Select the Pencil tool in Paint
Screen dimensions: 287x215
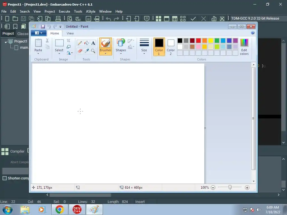point(80,43)
